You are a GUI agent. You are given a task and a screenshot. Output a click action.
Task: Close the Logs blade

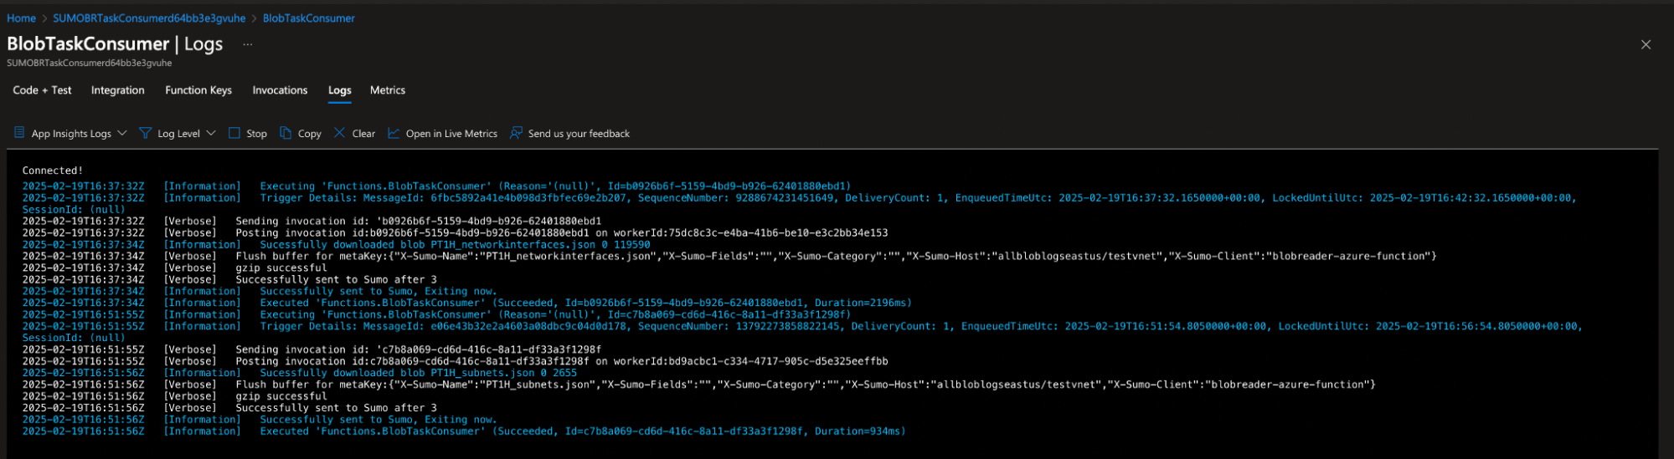pyautogui.click(x=1646, y=44)
